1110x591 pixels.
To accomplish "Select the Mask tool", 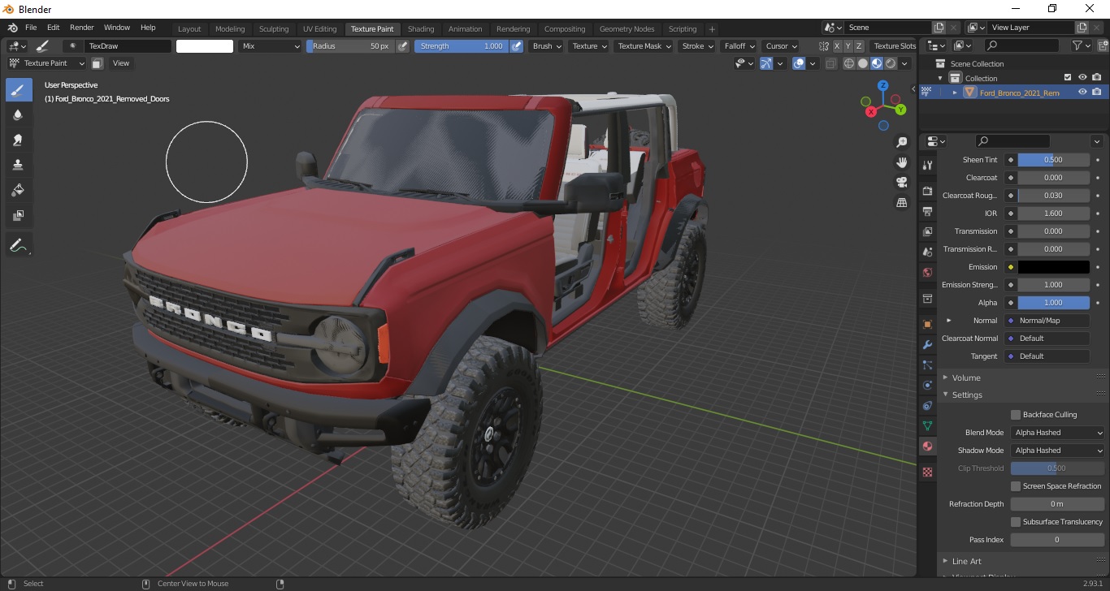I will [18, 215].
